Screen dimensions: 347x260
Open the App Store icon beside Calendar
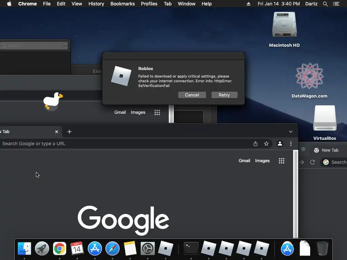pyautogui.click(x=95, y=248)
